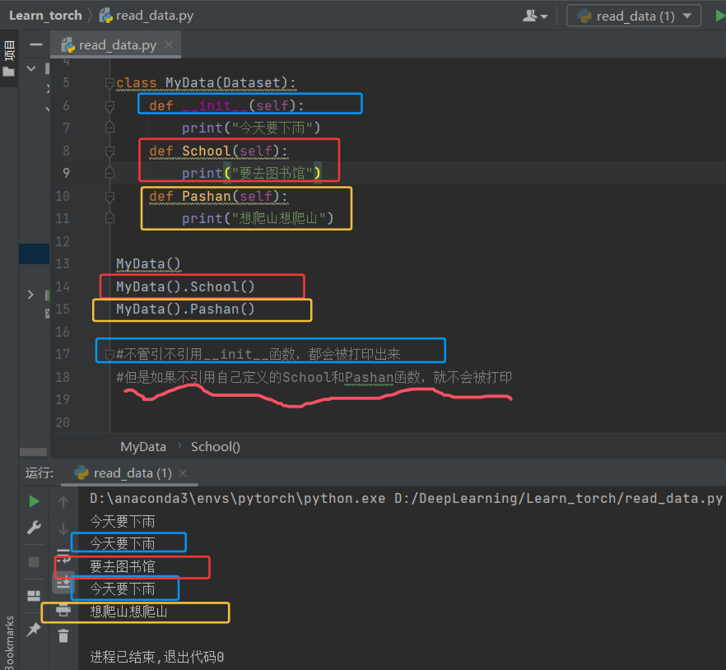Rerun read_data with the green run-panel arrow

[34, 501]
